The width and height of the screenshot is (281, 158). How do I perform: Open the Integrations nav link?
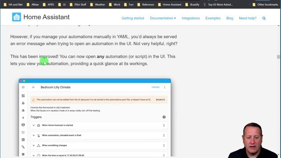191,18
